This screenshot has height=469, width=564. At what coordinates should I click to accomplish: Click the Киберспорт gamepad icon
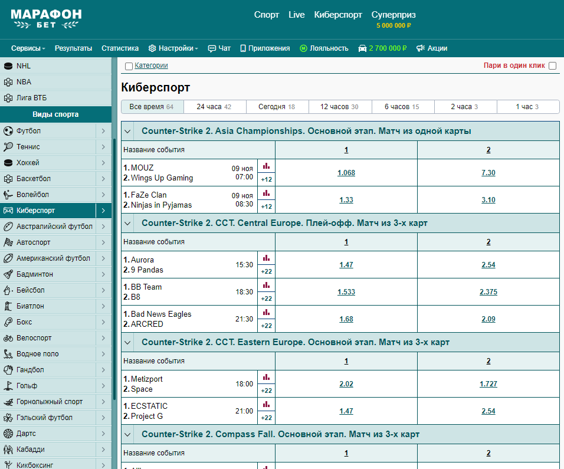8,211
